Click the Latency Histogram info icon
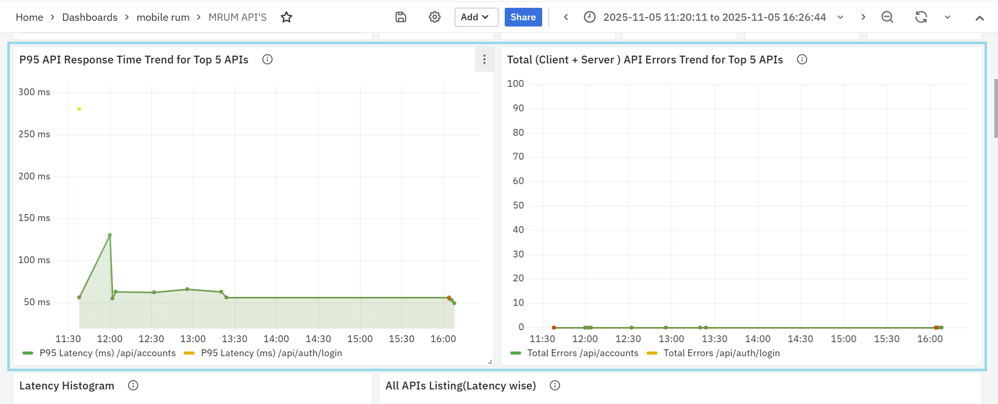 pos(133,385)
